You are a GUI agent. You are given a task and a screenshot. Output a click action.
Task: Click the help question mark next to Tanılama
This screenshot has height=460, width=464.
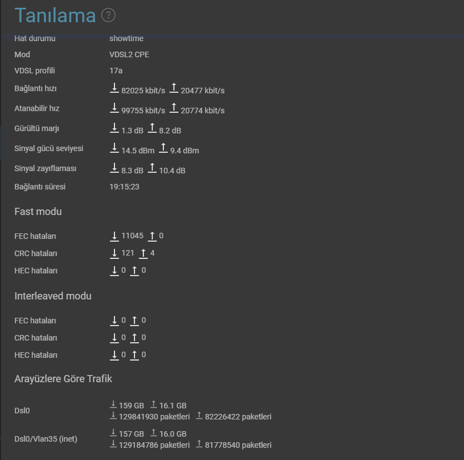(x=109, y=15)
